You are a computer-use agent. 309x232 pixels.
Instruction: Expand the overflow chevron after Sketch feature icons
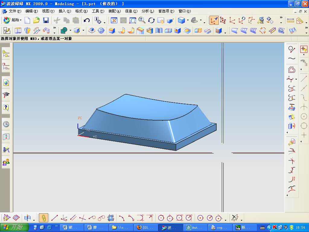coord(55,28)
